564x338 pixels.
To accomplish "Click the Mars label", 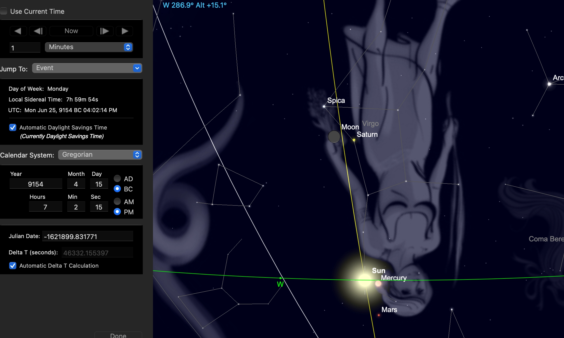I will [389, 309].
